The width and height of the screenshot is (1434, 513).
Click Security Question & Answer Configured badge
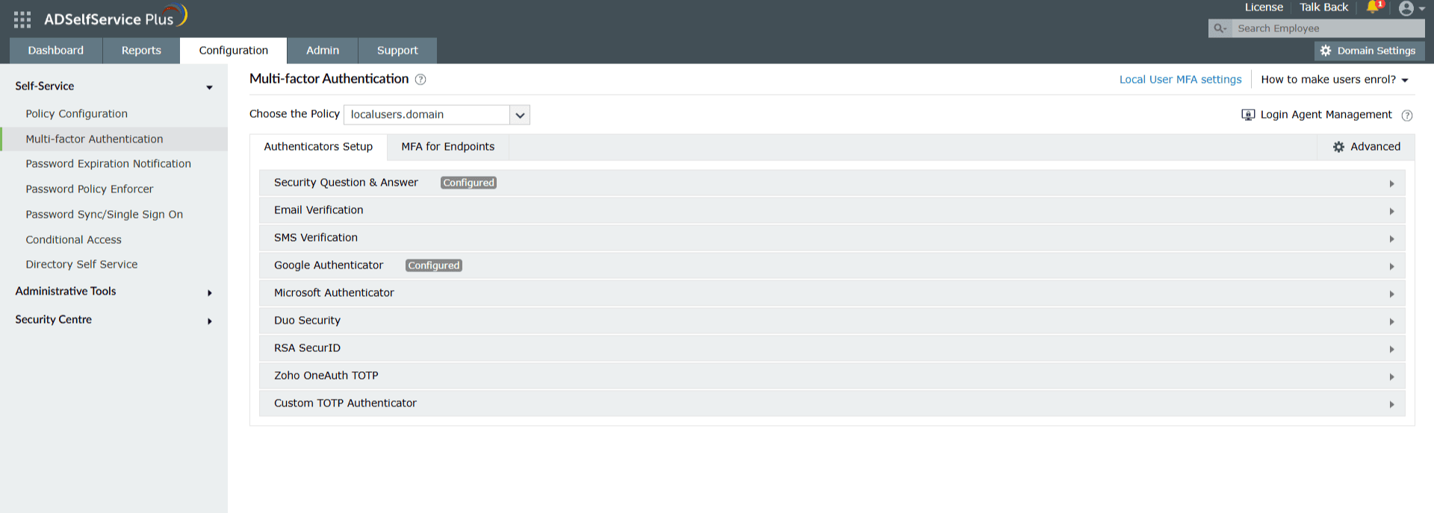coord(468,183)
